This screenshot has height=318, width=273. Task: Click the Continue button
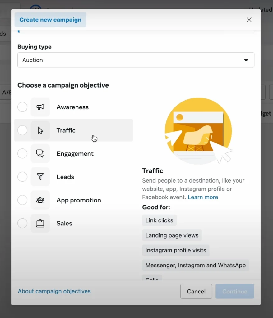click(x=234, y=291)
